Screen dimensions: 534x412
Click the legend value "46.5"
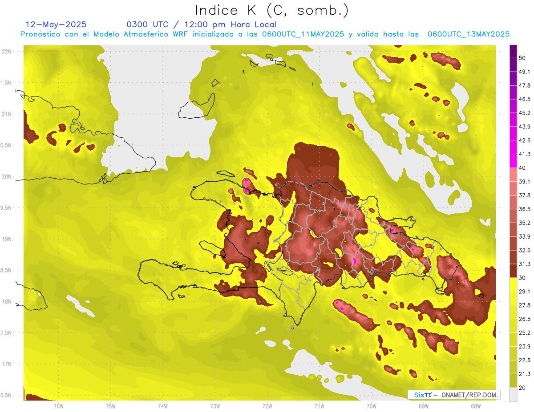pyautogui.click(x=524, y=99)
